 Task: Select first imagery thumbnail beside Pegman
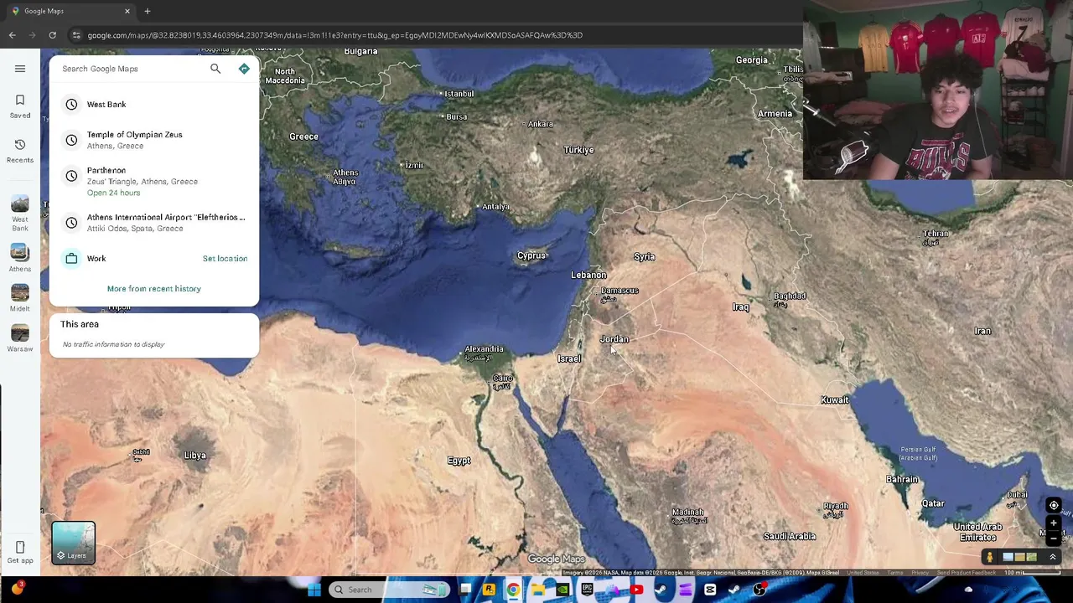tap(1008, 557)
